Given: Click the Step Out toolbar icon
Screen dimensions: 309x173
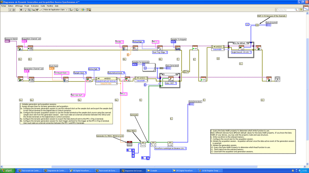Looking at the screenshot, I should [x=41, y=10].
